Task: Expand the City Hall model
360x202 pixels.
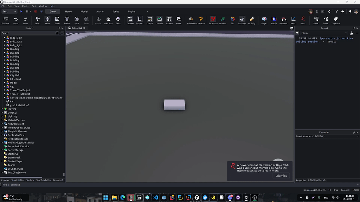Action: [x=4, y=75]
